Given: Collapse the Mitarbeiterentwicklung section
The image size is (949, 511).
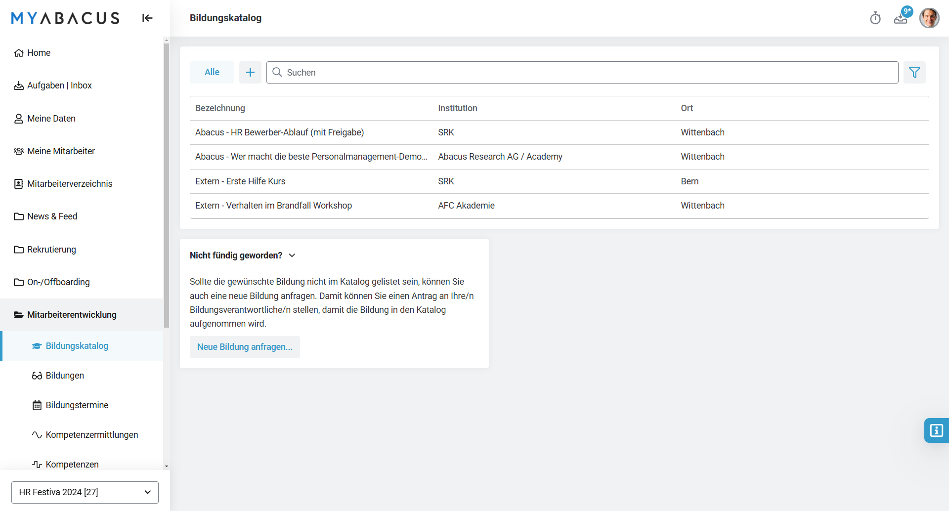Looking at the screenshot, I should [x=82, y=315].
